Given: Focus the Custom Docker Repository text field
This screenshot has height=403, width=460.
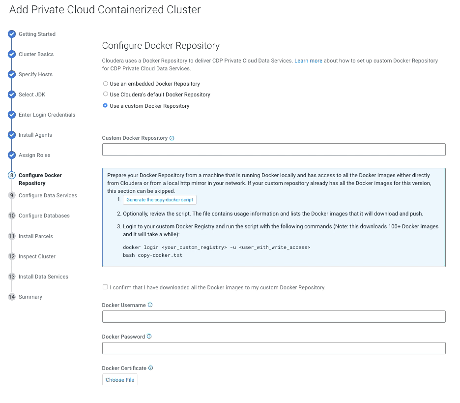Looking at the screenshot, I should point(274,150).
